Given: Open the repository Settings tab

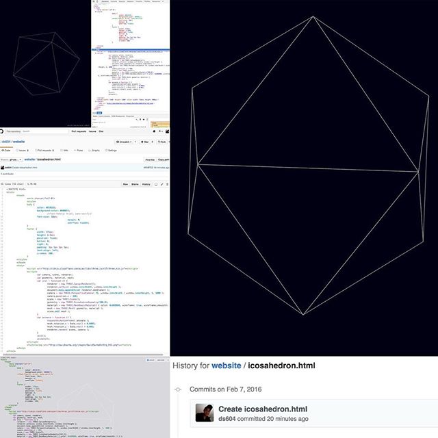Looking at the screenshot, I should [110, 150].
